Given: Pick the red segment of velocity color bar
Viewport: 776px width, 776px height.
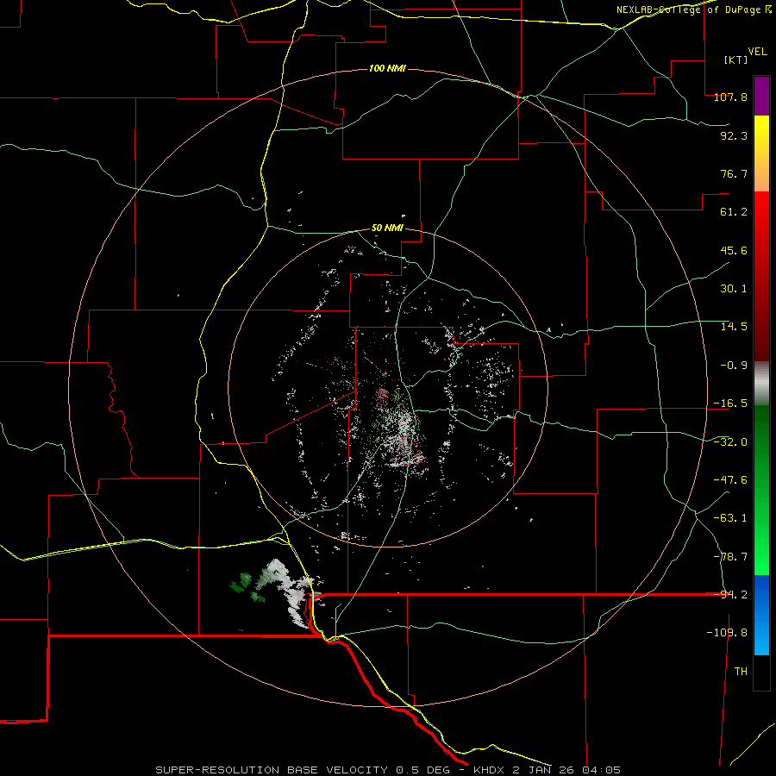Looking at the screenshot, I should (761, 276).
